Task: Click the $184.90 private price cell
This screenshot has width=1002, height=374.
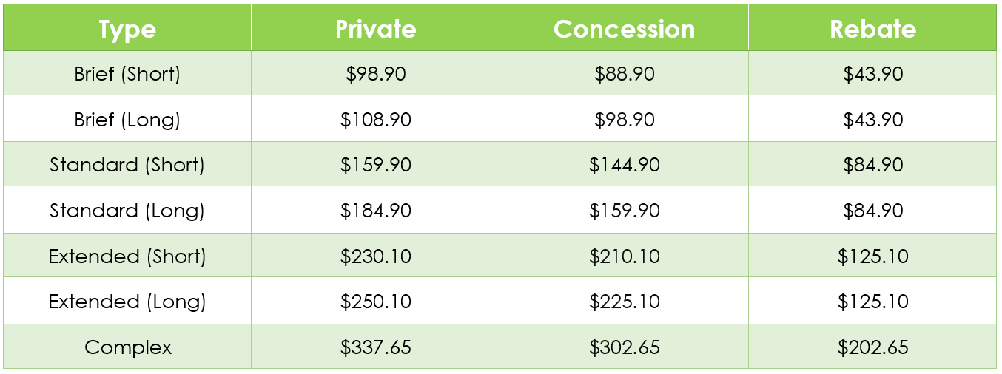Action: pos(376,211)
